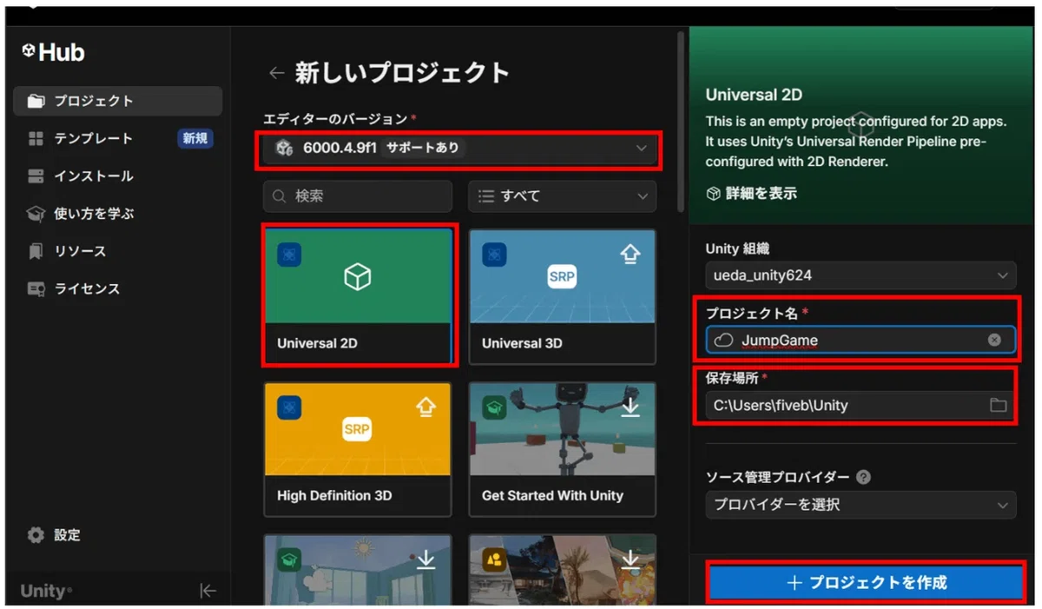Click the graduation cap learn icon

[x=36, y=214]
